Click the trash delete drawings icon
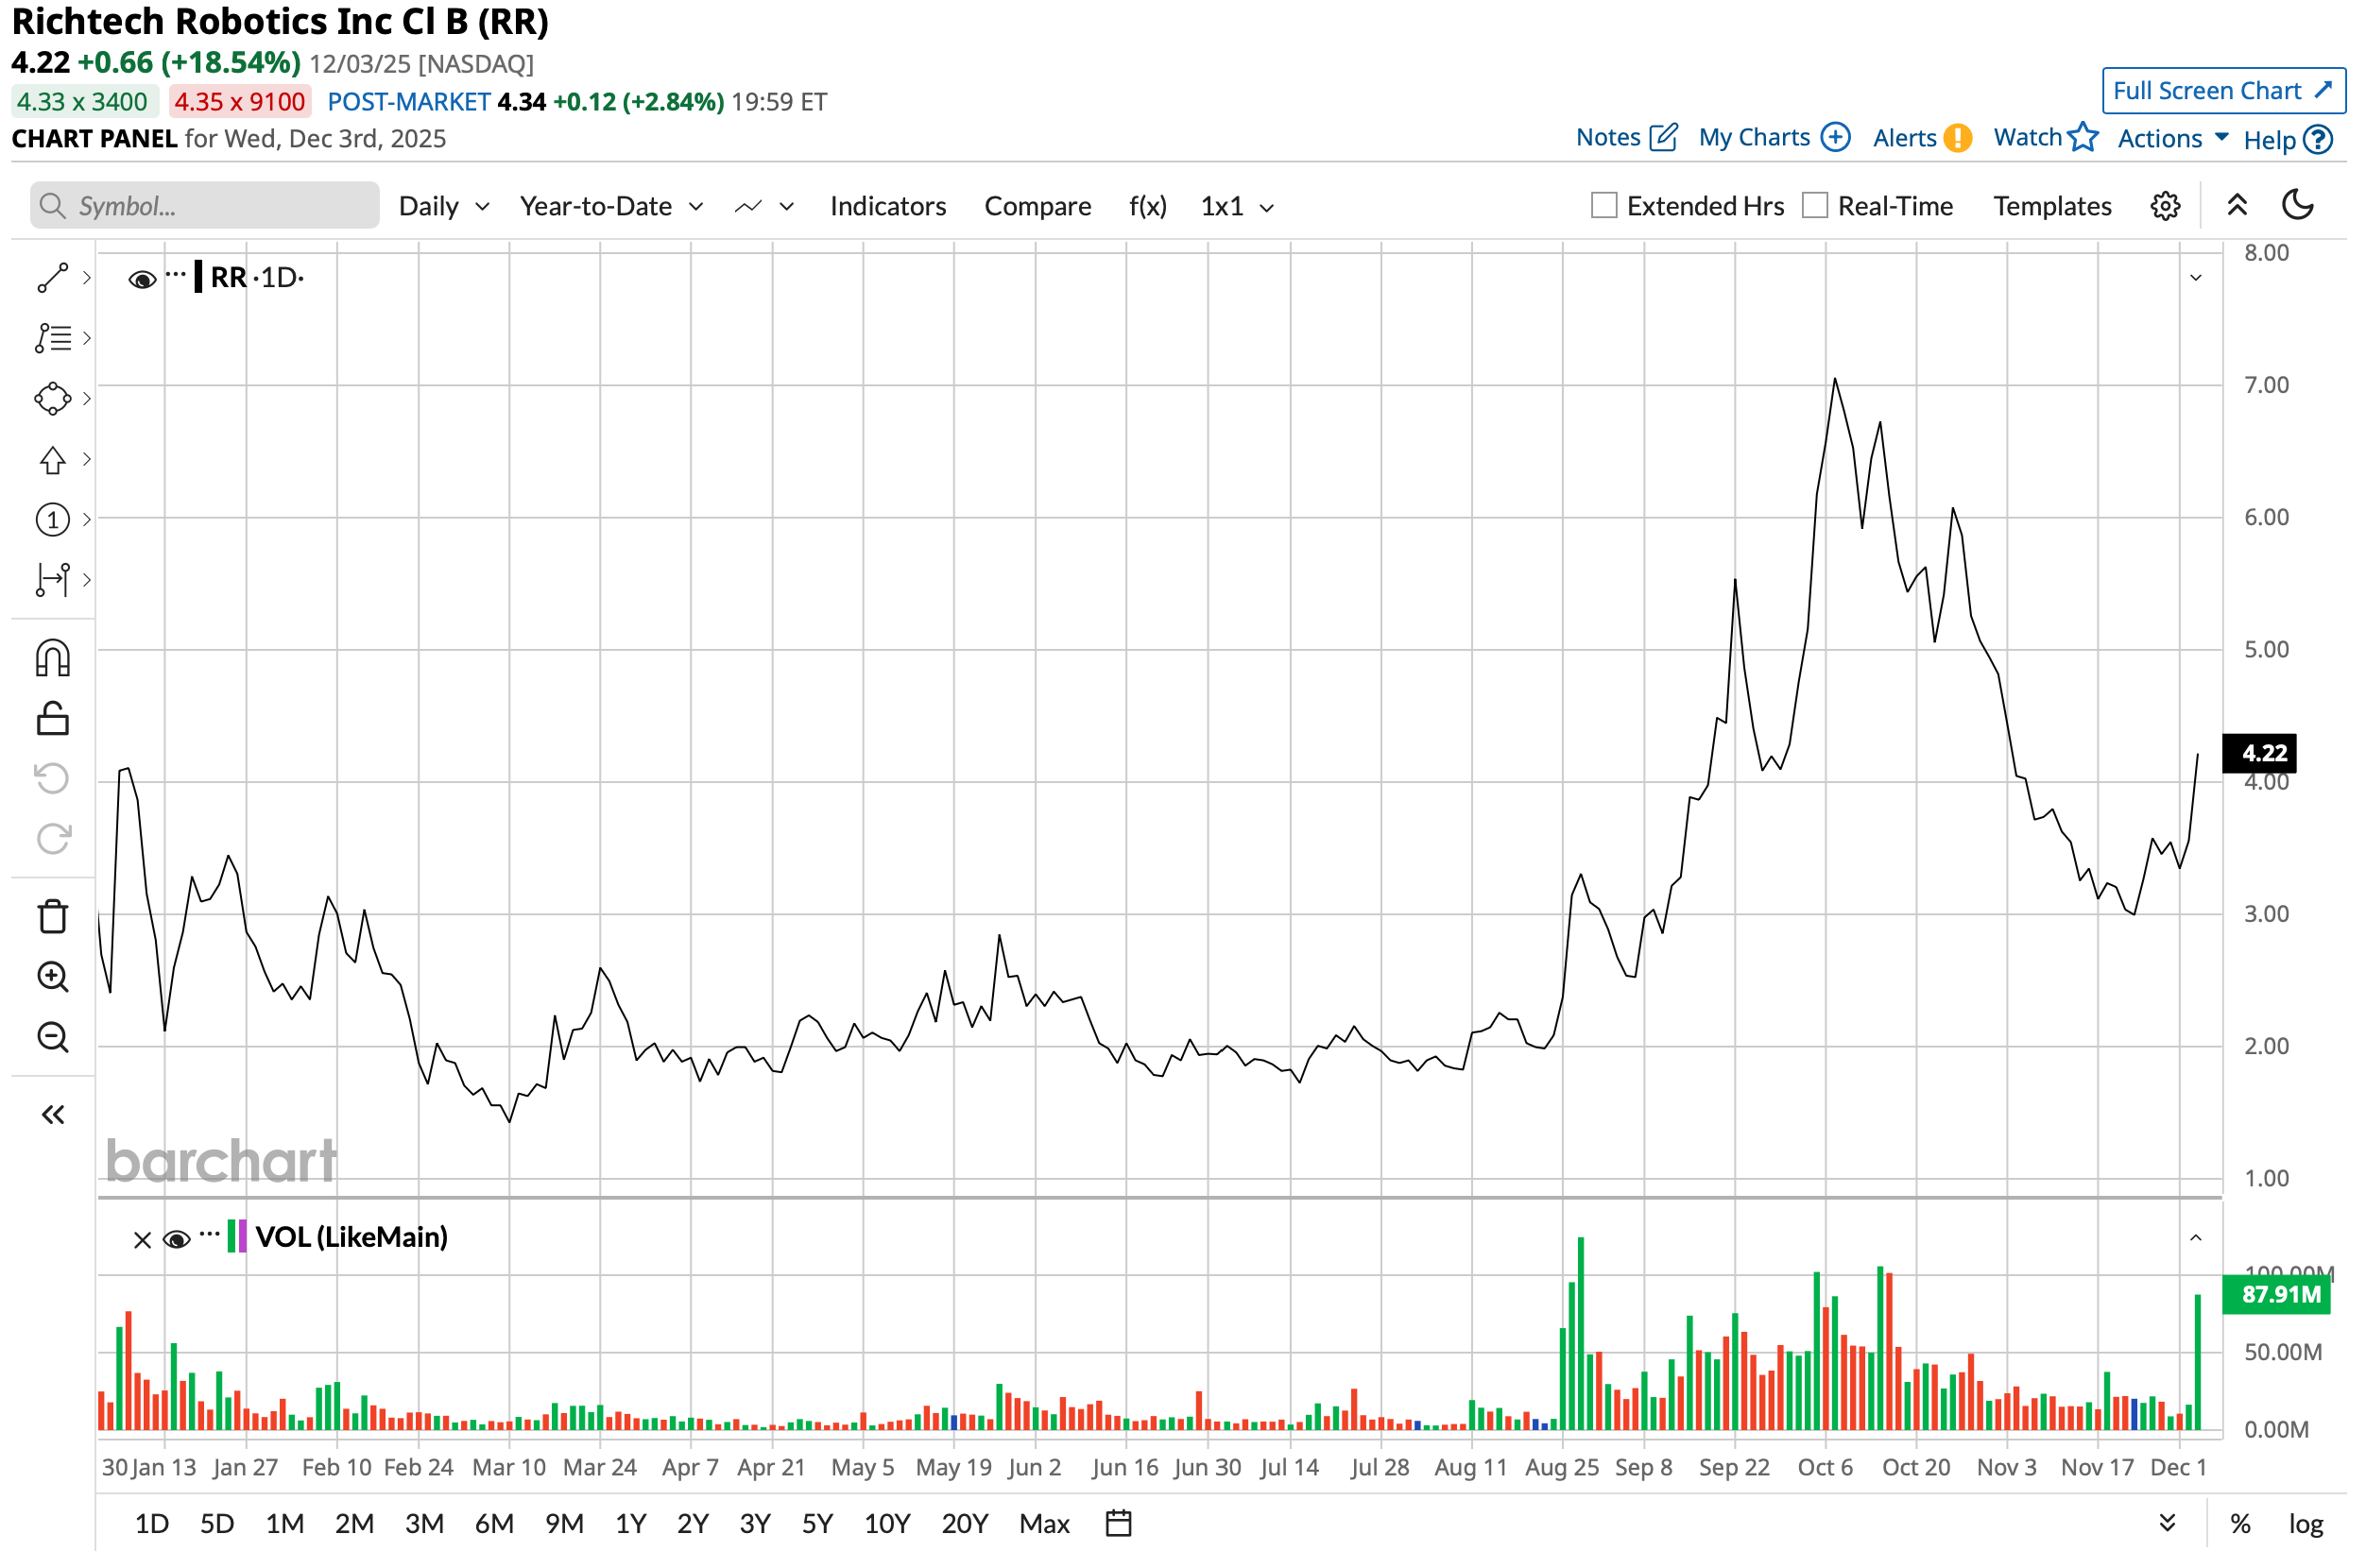This screenshot has height=1568, width=2366. tap(52, 918)
